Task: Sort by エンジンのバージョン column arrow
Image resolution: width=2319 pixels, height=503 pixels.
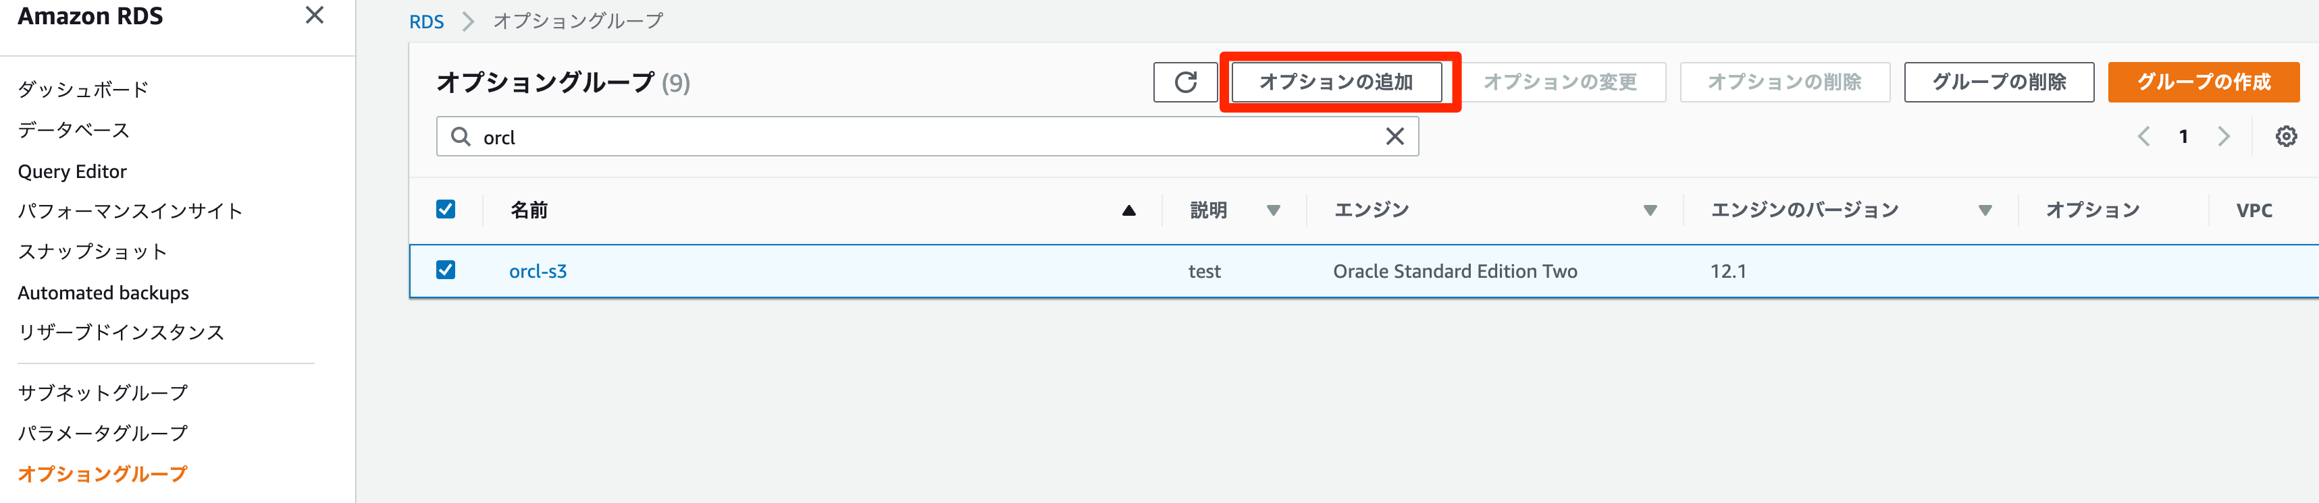Action: click(1984, 210)
